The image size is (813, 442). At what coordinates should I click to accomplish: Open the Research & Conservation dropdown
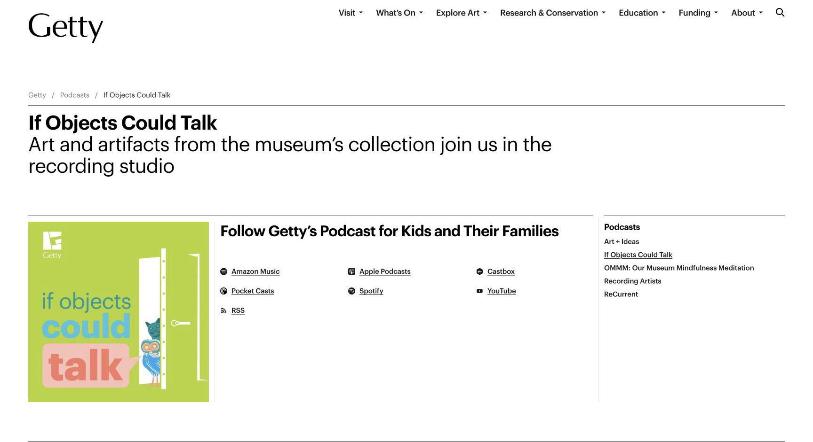point(553,13)
